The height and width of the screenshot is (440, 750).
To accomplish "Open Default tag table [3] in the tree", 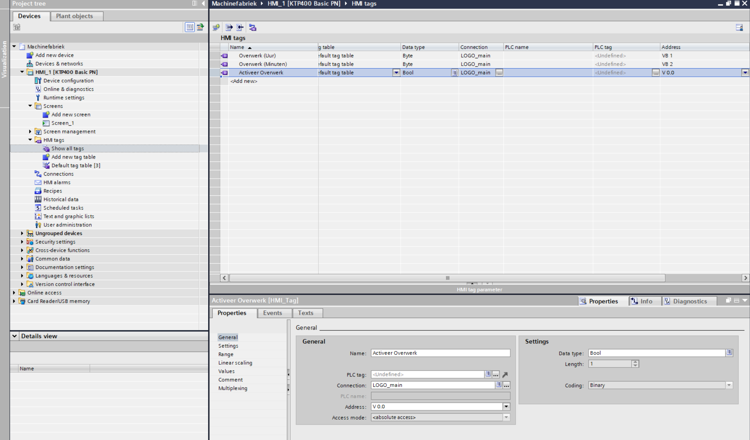I will click(x=76, y=165).
